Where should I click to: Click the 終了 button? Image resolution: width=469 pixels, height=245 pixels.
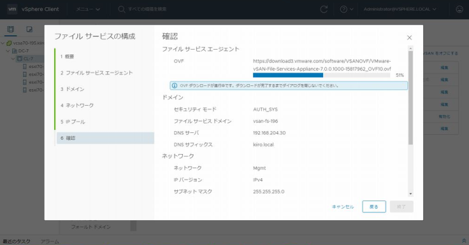tap(401, 207)
